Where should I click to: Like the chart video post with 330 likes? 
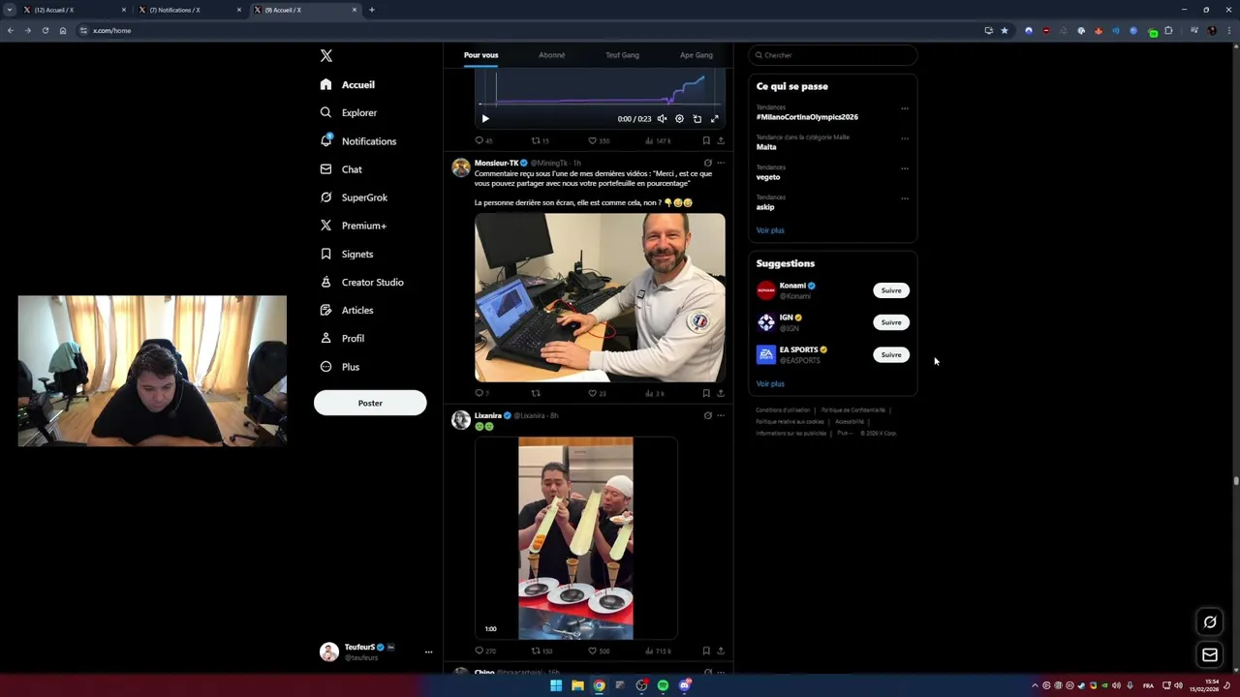(599, 140)
